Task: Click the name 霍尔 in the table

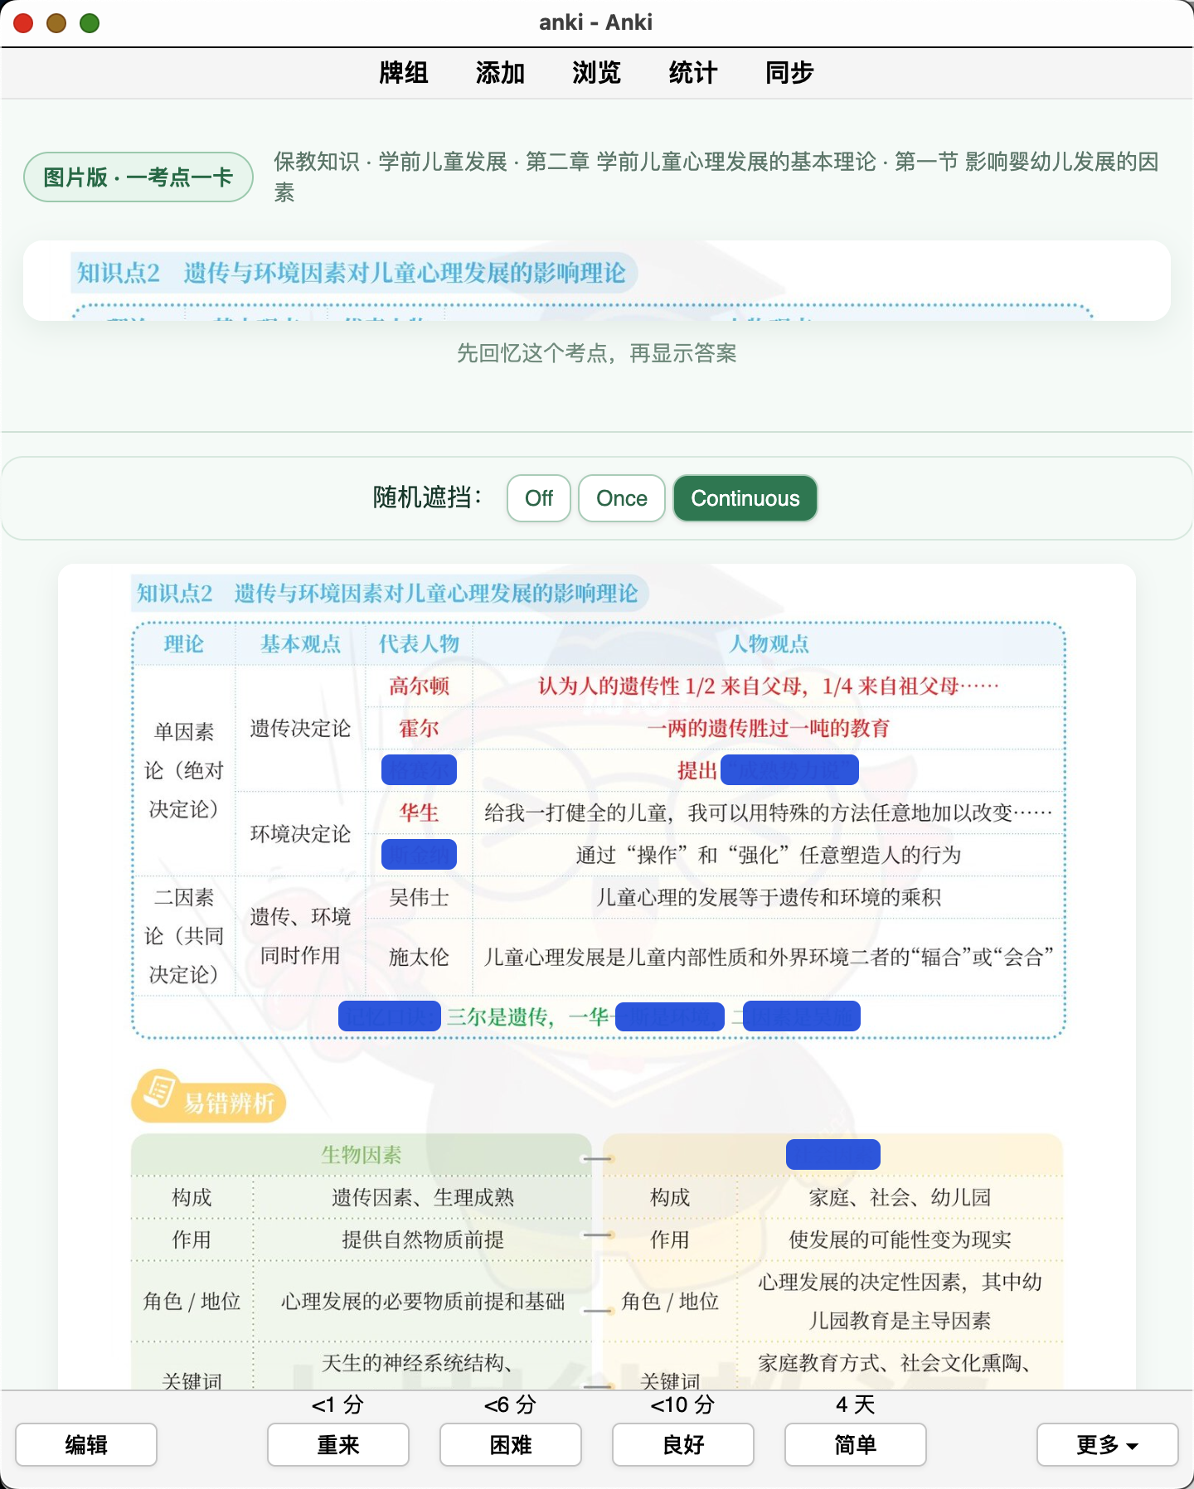Action: (x=419, y=728)
